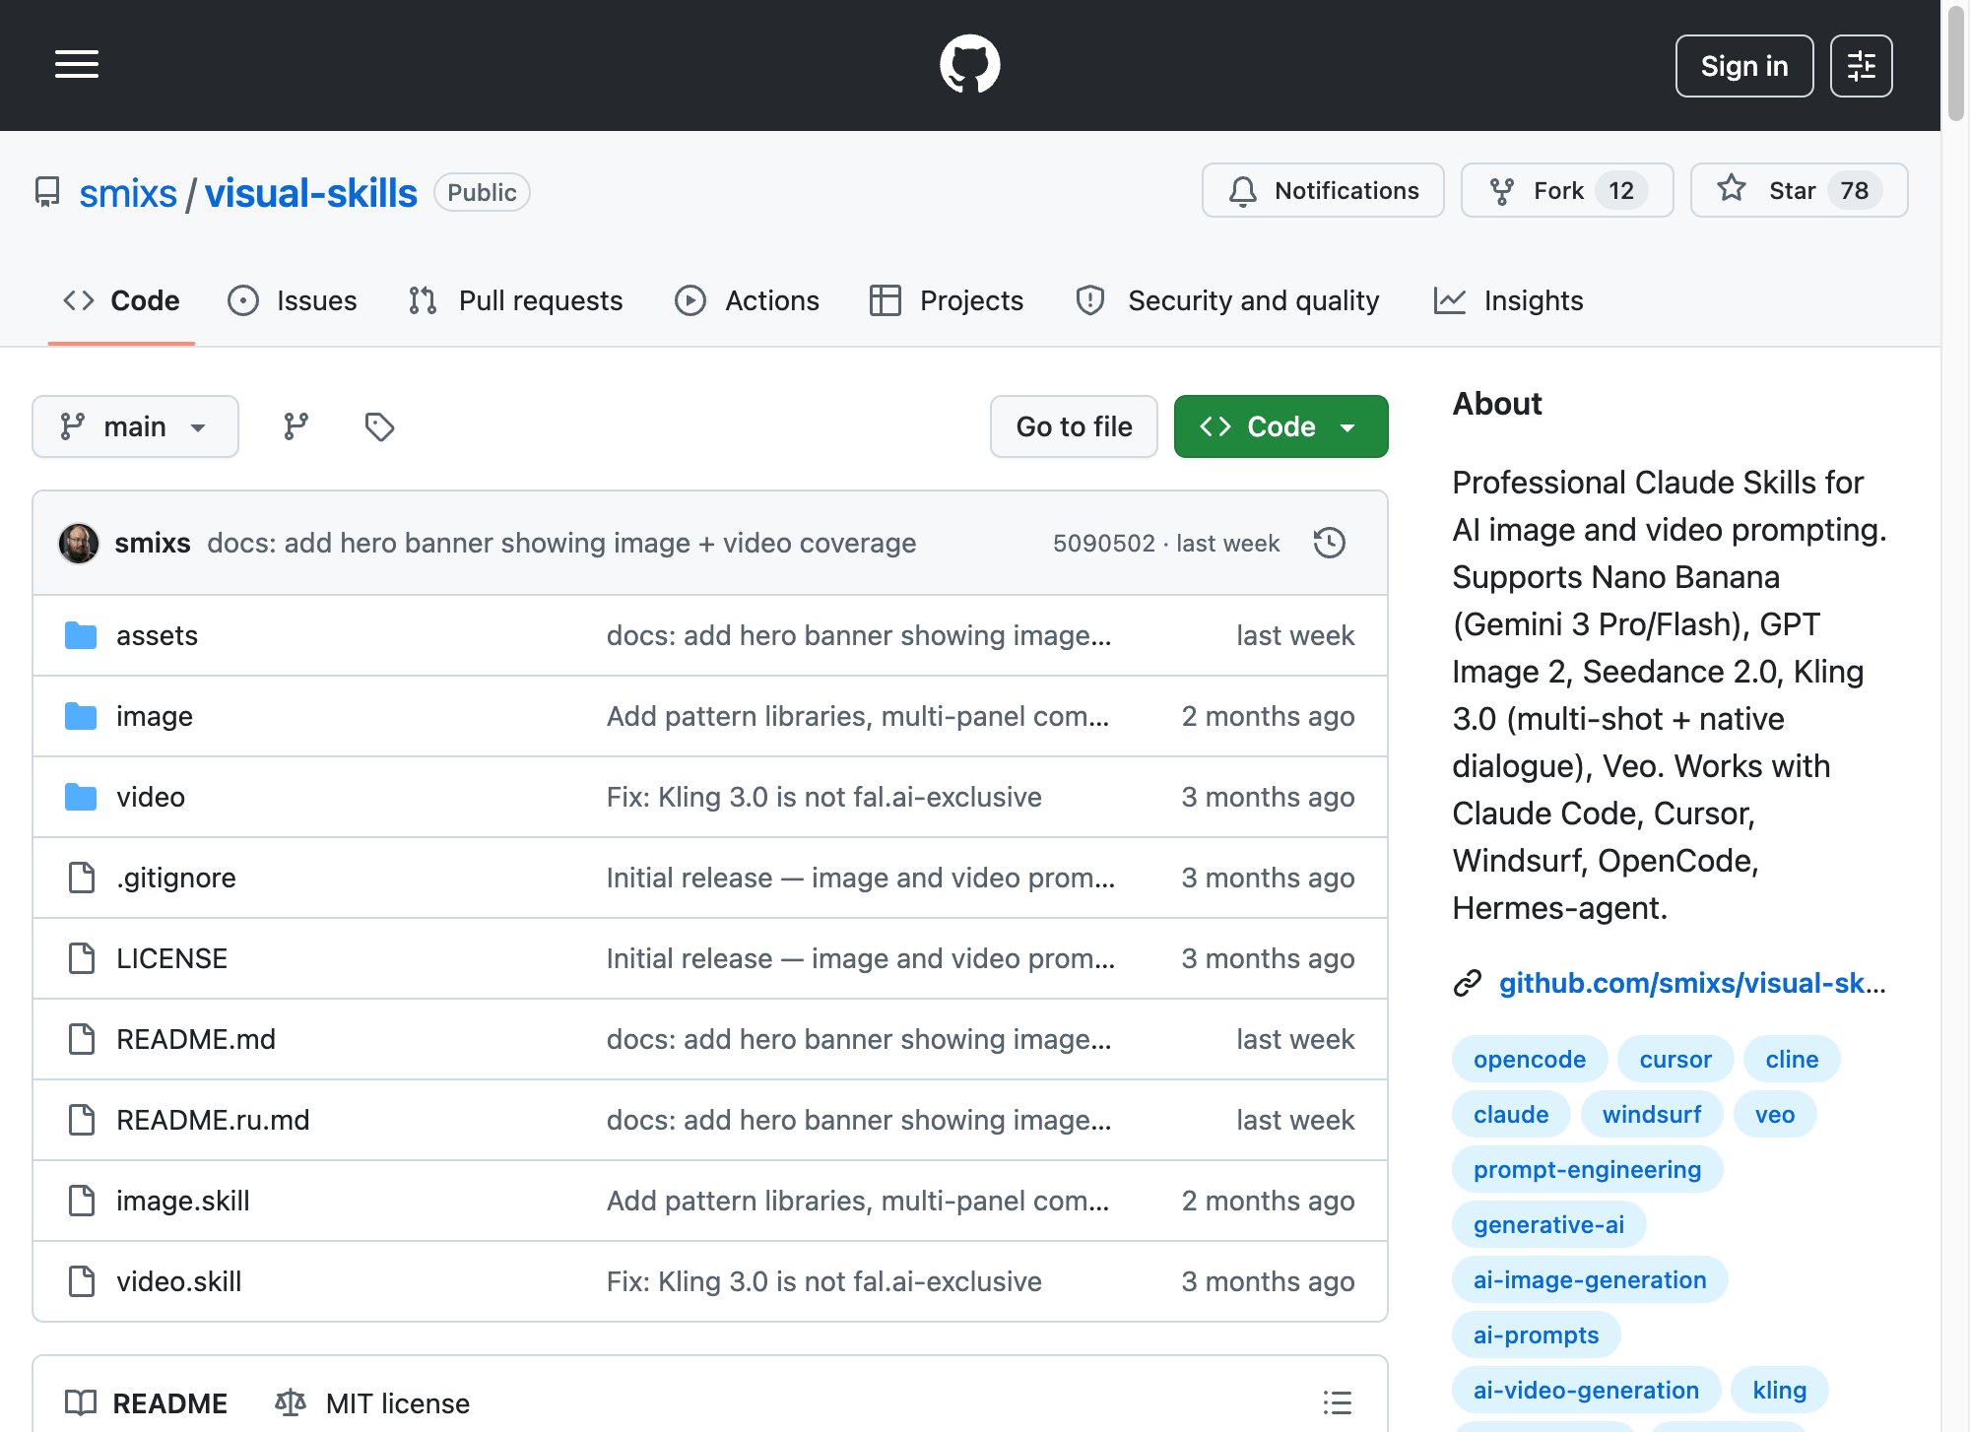Click the branches icon beside main
Viewport: 1970px width, 1432px height.
[295, 426]
